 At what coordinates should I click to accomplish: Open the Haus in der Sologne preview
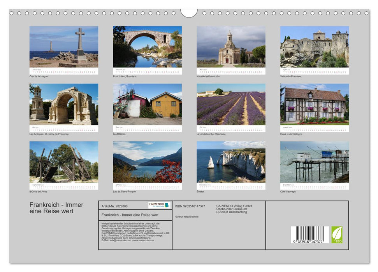click(315, 105)
